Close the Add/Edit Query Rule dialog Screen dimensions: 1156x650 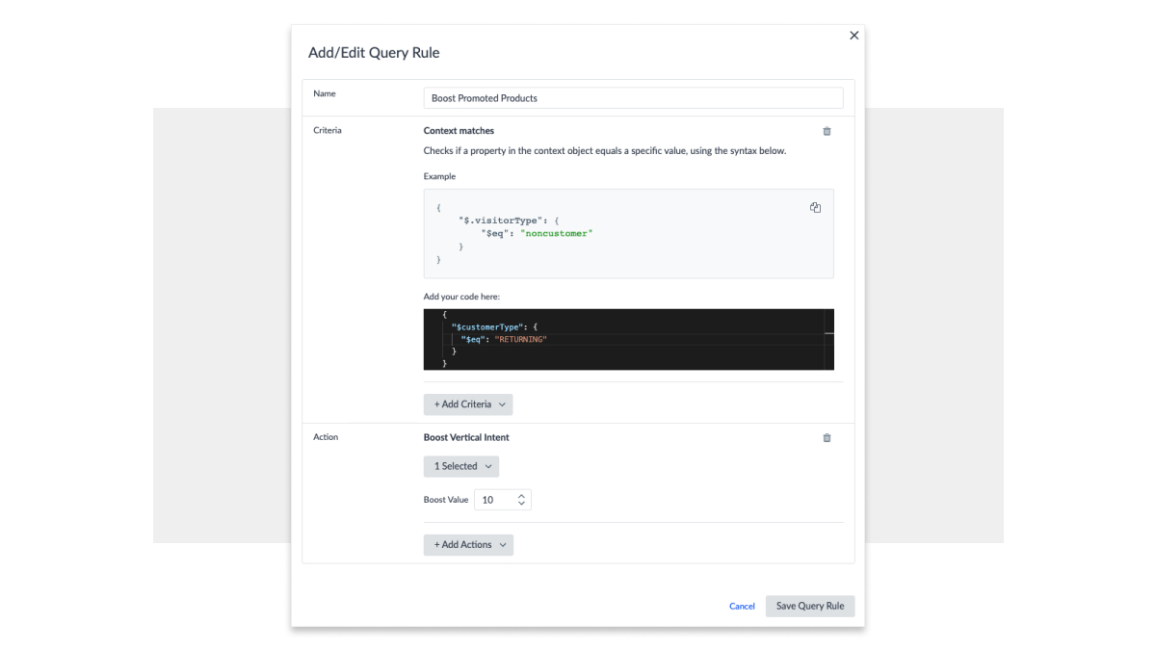coord(854,36)
